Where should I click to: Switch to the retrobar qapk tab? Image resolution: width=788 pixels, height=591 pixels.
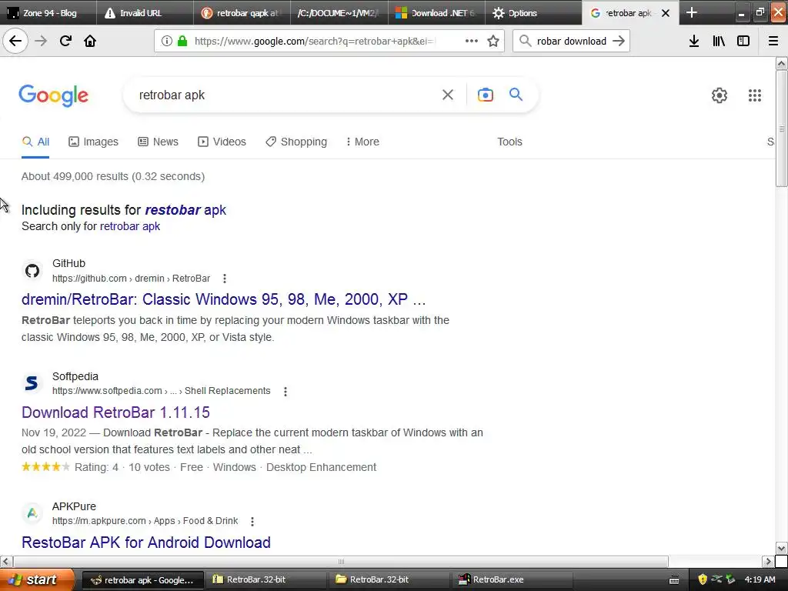(x=242, y=13)
